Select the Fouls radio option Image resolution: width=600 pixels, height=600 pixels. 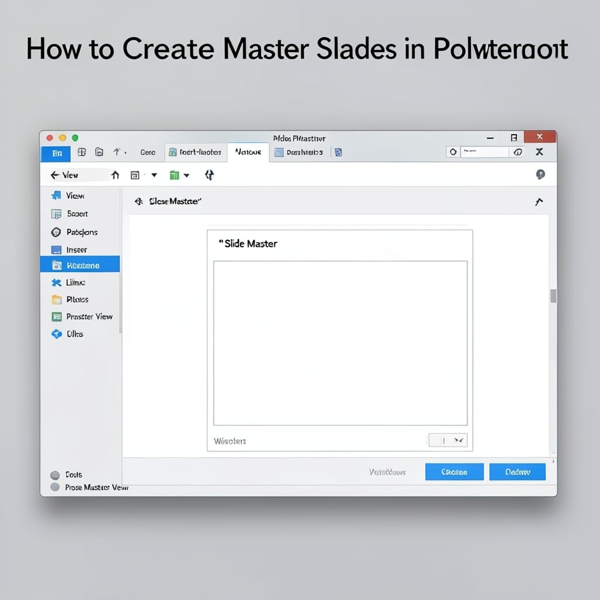(55, 475)
